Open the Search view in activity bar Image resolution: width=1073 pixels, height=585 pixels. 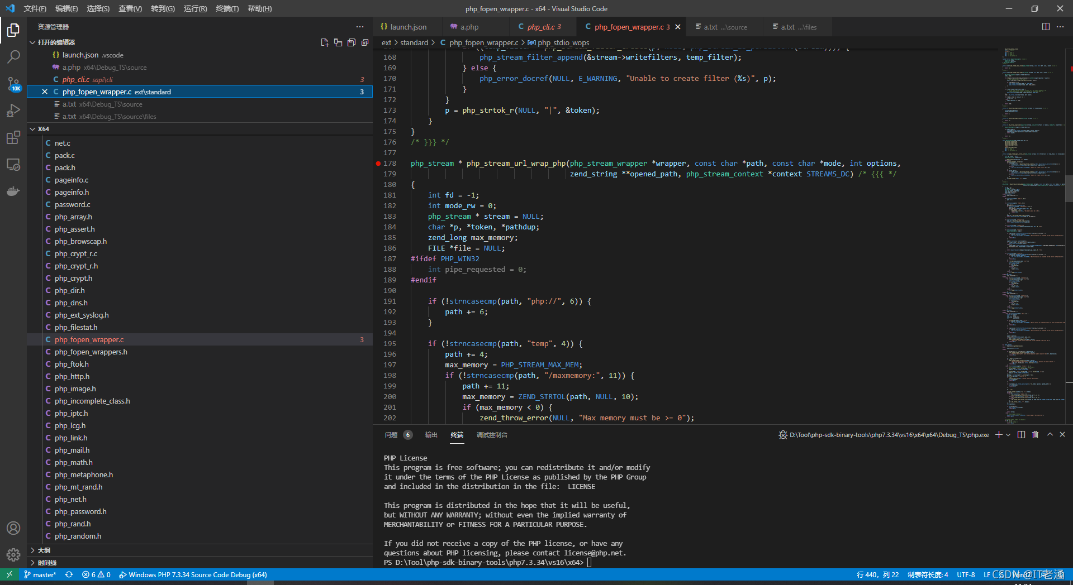13,56
